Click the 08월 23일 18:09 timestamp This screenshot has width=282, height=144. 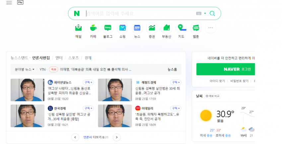point(146,125)
